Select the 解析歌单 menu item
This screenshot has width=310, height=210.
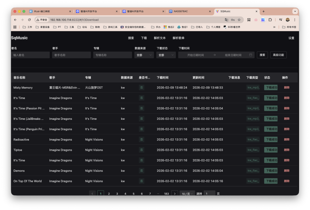click(178, 38)
